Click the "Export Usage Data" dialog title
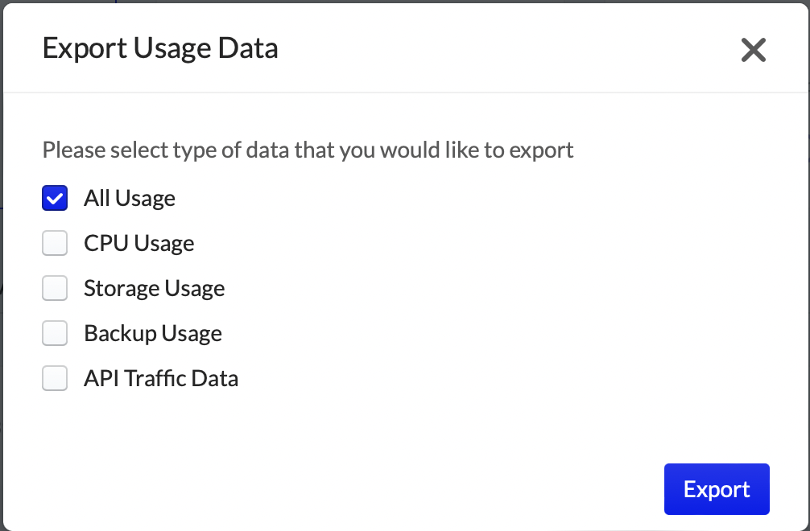810x531 pixels. [160, 48]
